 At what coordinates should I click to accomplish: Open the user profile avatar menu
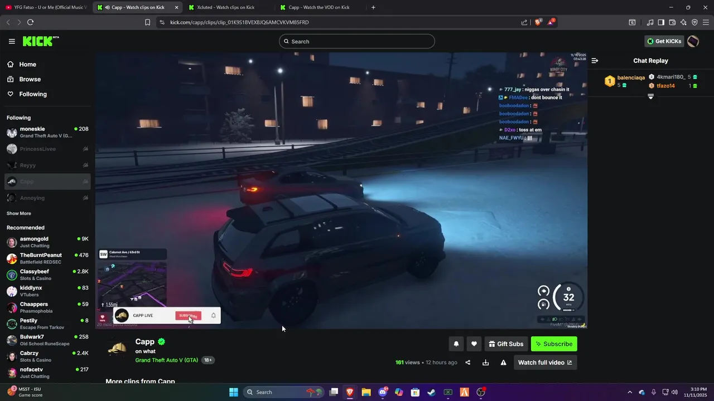[693, 41]
